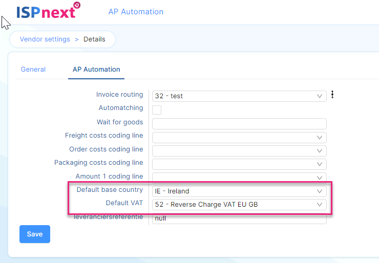This screenshot has width=379, height=263.
Task: Click the Default VAT field label
Action: [x=124, y=203]
